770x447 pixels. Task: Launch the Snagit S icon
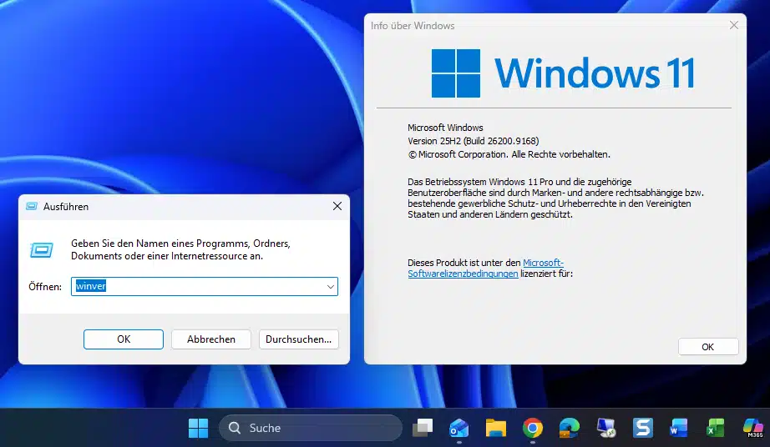pyautogui.click(x=643, y=428)
